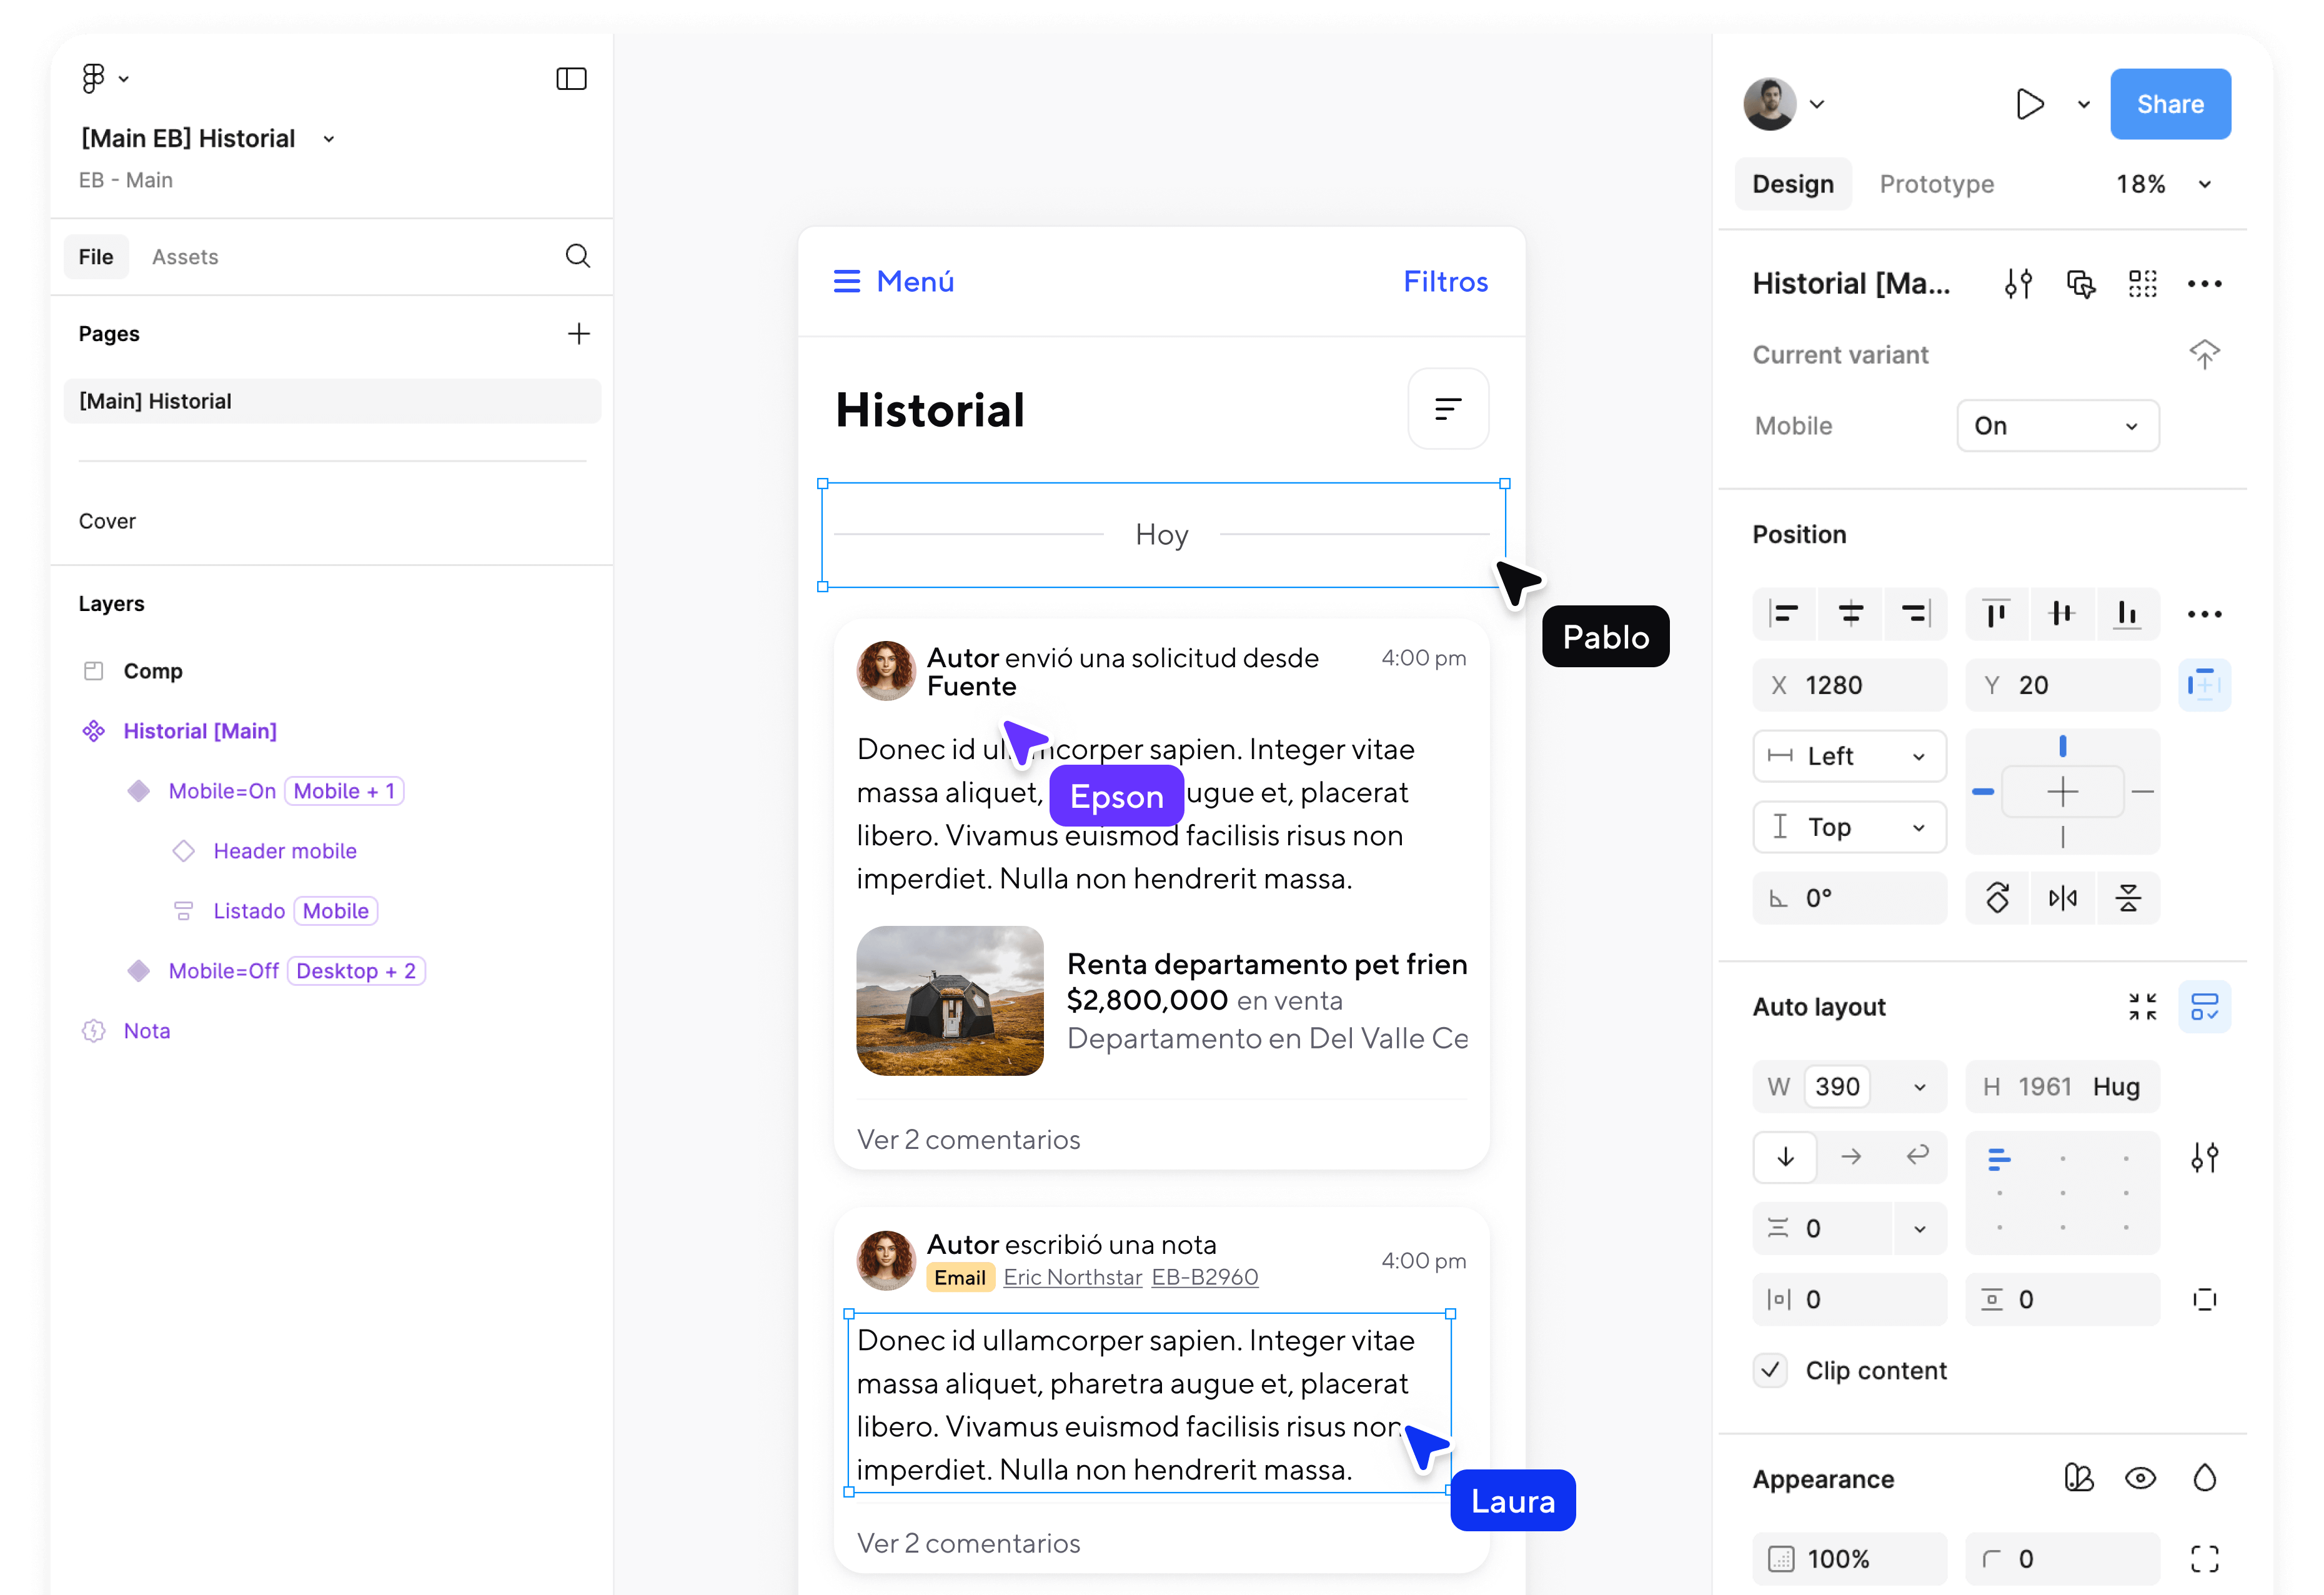Open the Left horizontal constraint dropdown
The image size is (2324, 1595).
tap(1849, 756)
